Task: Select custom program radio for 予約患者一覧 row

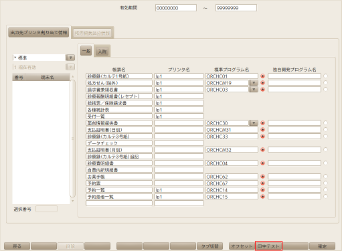Action: coord(325,197)
